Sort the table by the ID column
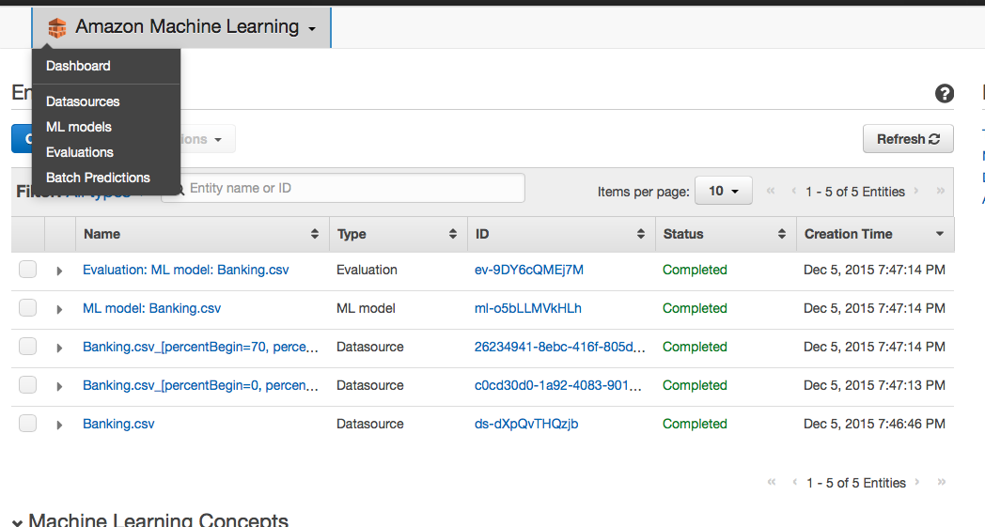Viewport: 985px width, 527px height. (641, 234)
